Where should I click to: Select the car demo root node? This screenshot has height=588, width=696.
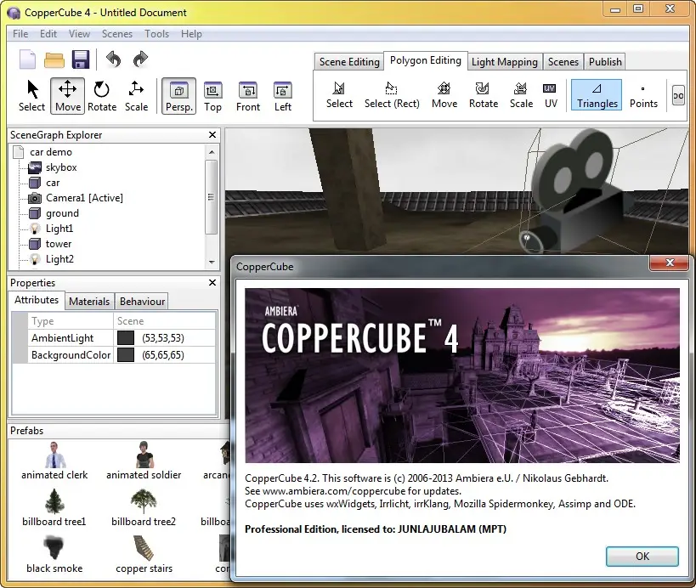51,152
